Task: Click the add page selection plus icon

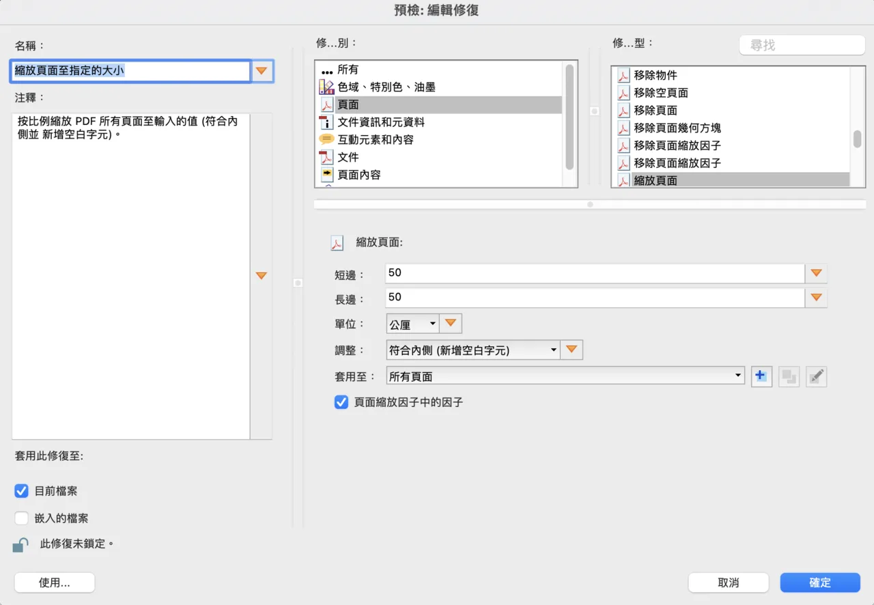Action: point(761,376)
